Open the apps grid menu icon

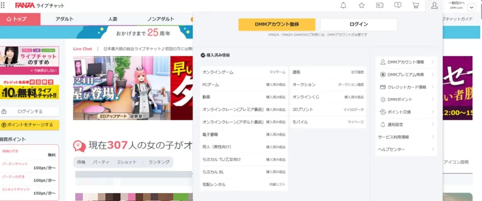point(3,5)
